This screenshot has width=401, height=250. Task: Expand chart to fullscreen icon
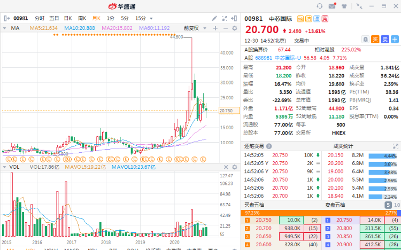[225, 18]
